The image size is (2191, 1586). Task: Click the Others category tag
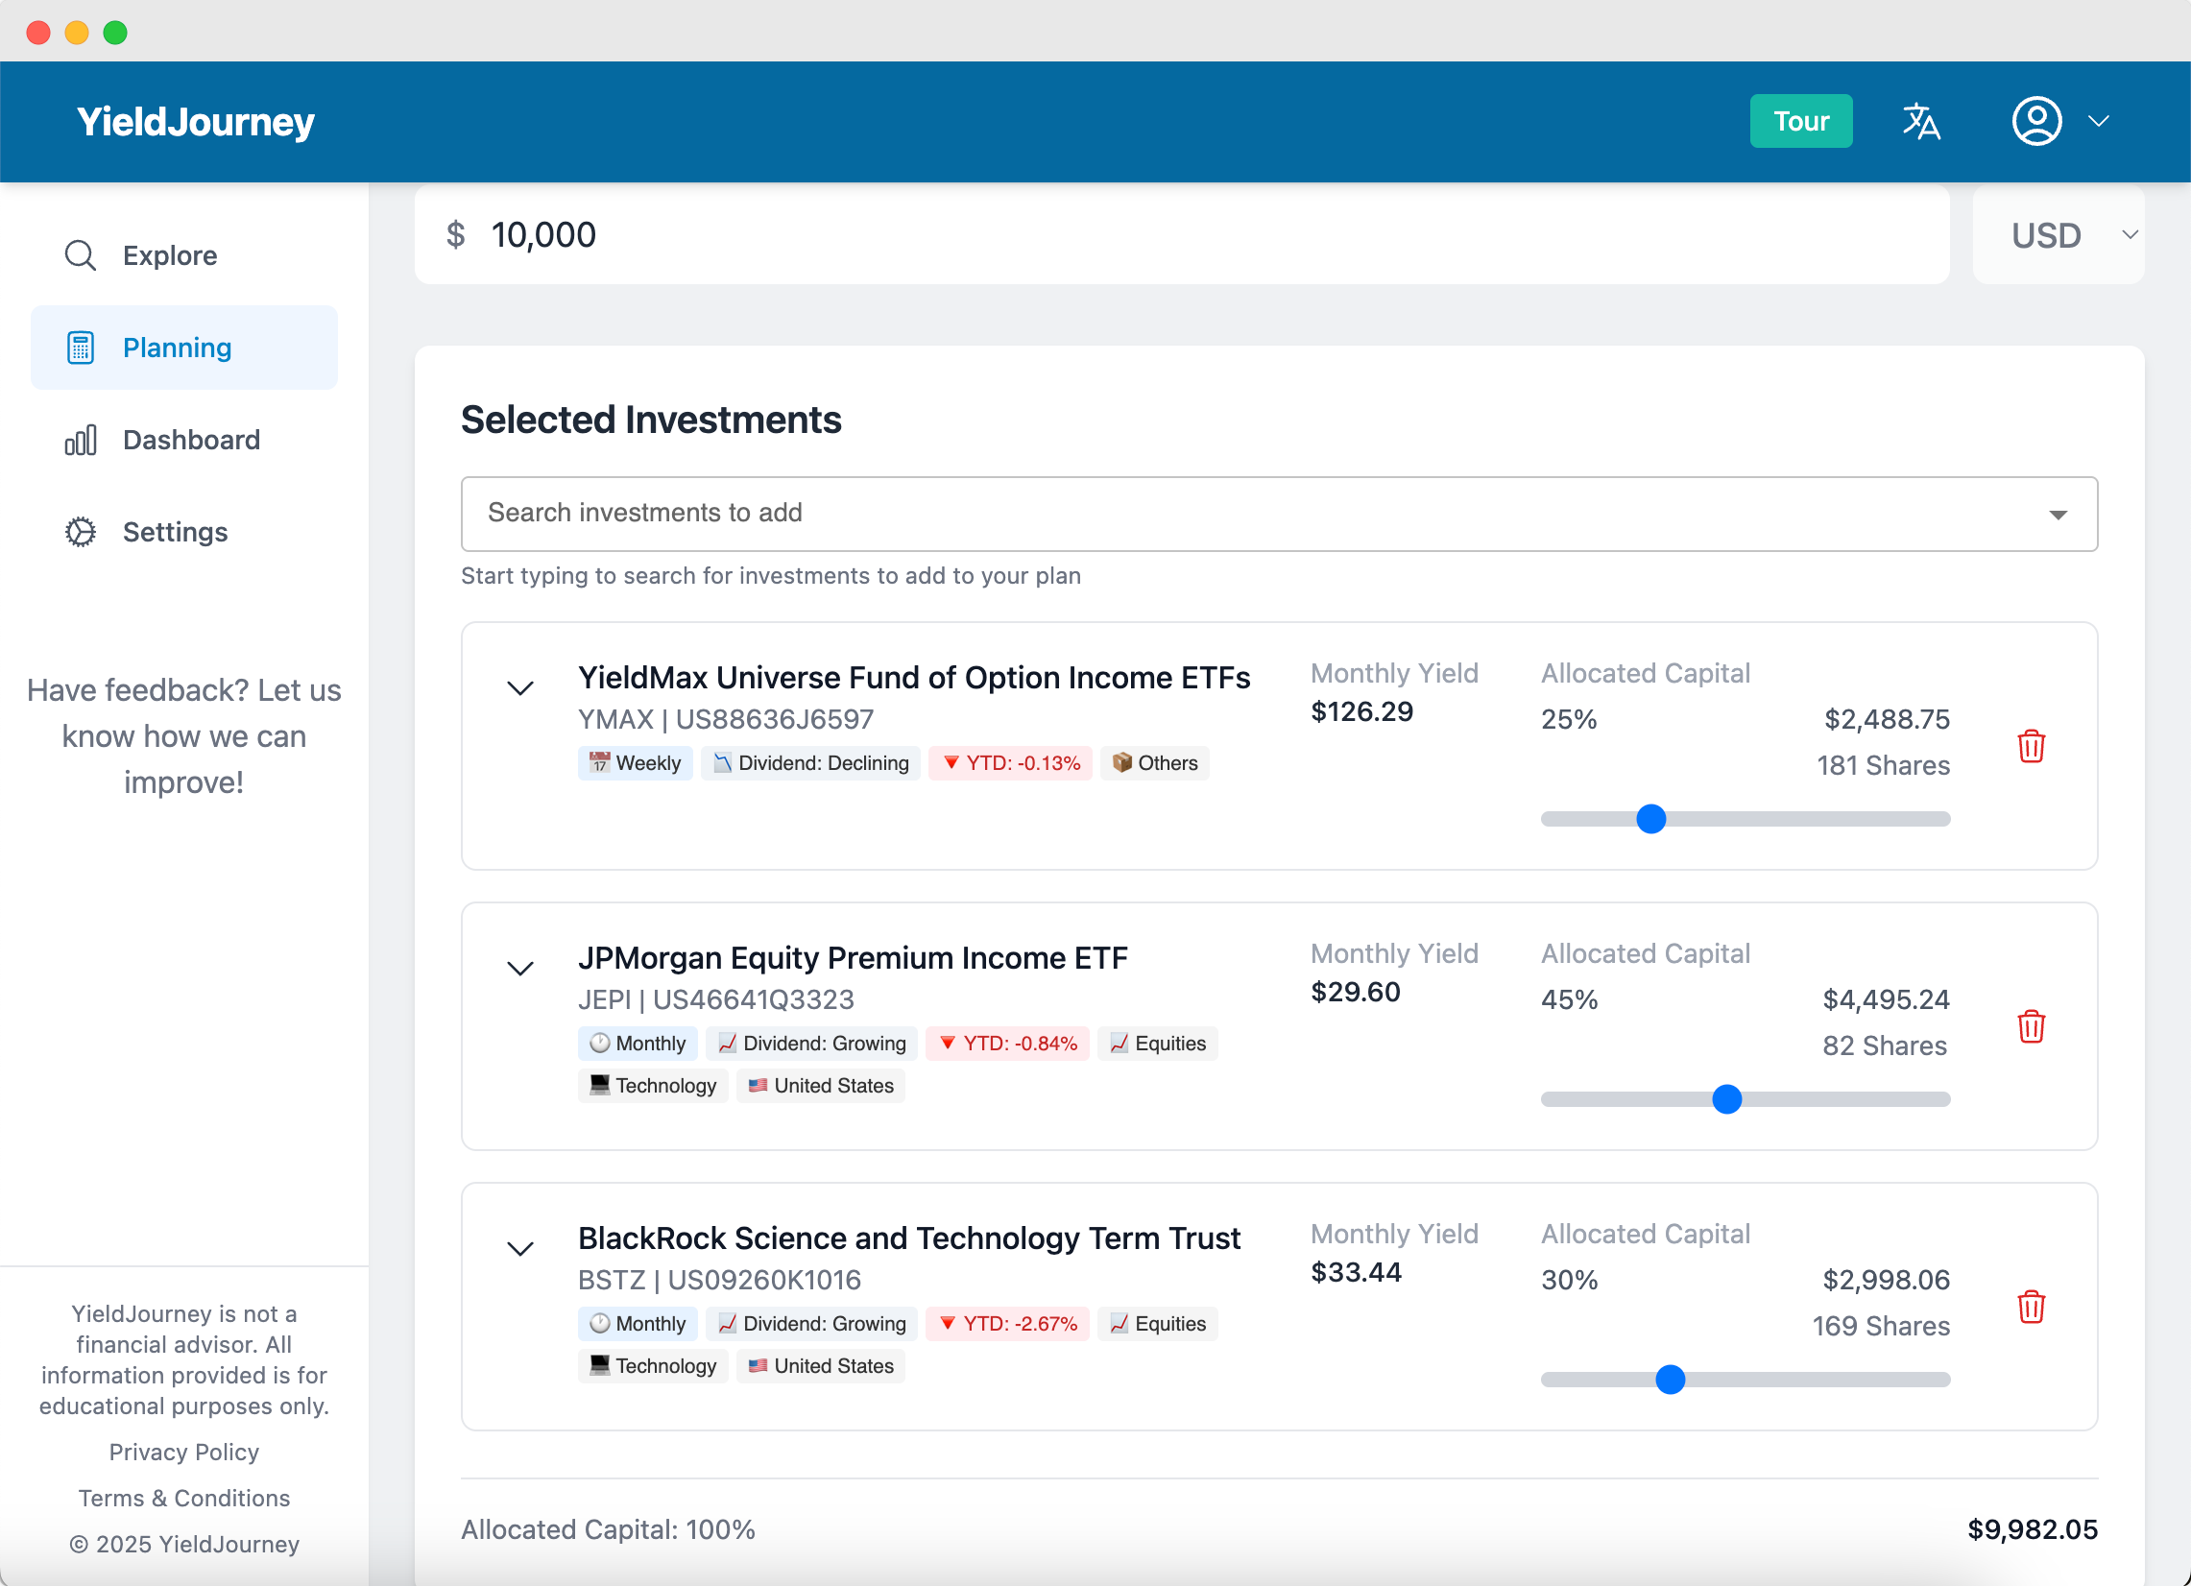coord(1154,763)
